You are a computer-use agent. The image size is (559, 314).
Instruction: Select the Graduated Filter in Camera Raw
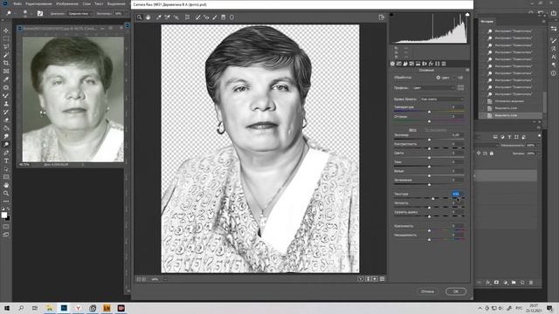pyautogui.click(x=224, y=17)
